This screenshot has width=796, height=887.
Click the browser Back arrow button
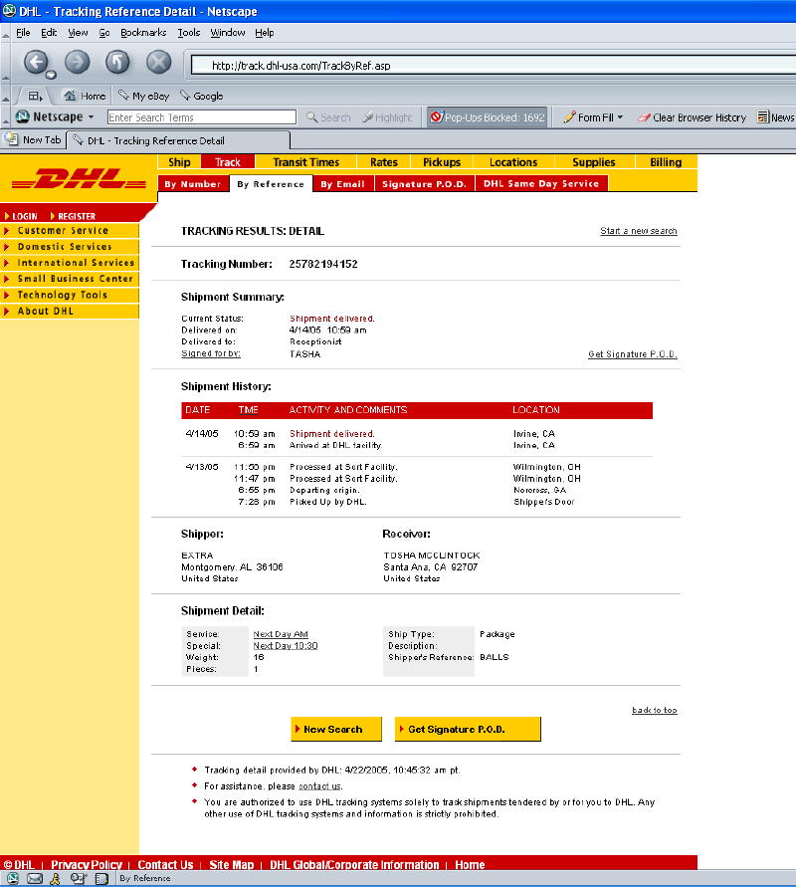(36, 62)
